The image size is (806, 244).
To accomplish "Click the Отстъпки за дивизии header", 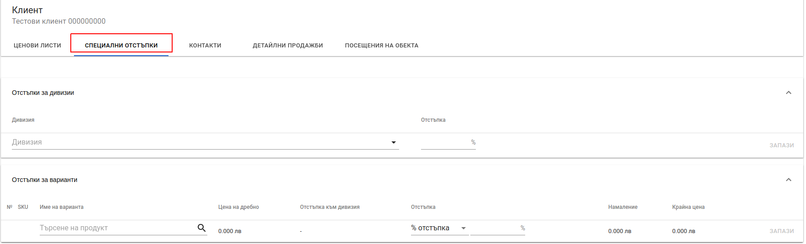I will click(43, 93).
